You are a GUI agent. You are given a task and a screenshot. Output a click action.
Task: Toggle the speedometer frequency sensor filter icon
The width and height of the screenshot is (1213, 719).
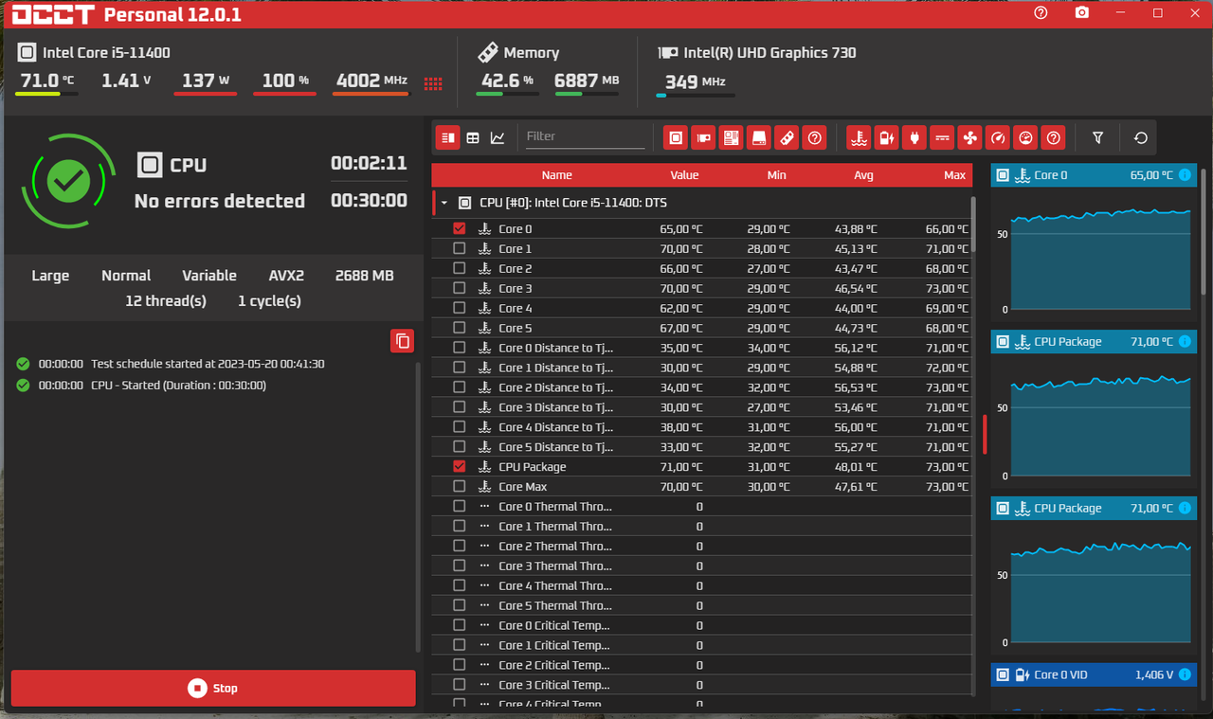point(997,137)
